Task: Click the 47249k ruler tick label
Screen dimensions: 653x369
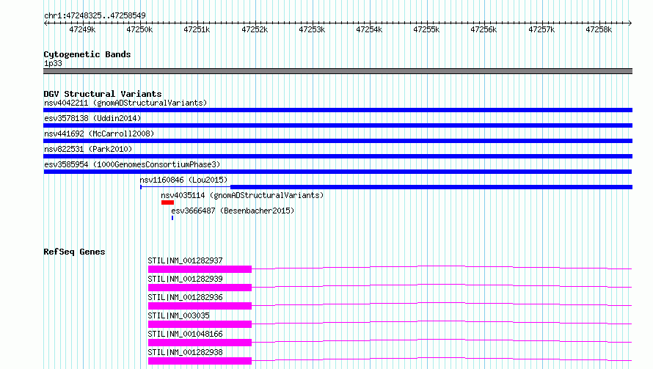Action: coord(82,29)
